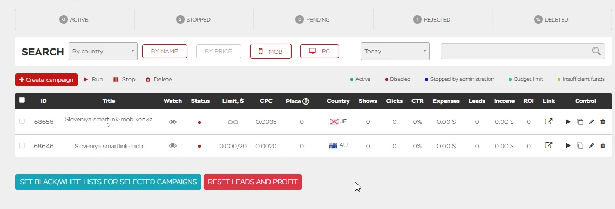
Task: Sort by the CPC column header
Action: (x=266, y=101)
